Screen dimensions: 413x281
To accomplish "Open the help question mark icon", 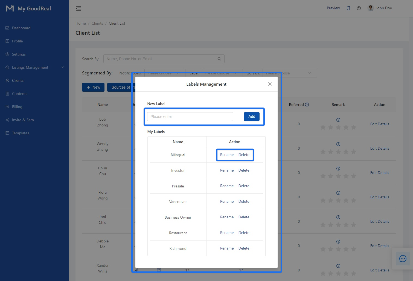I will [359, 8].
